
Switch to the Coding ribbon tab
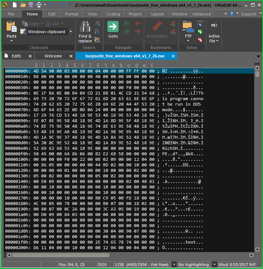(x=113, y=14)
